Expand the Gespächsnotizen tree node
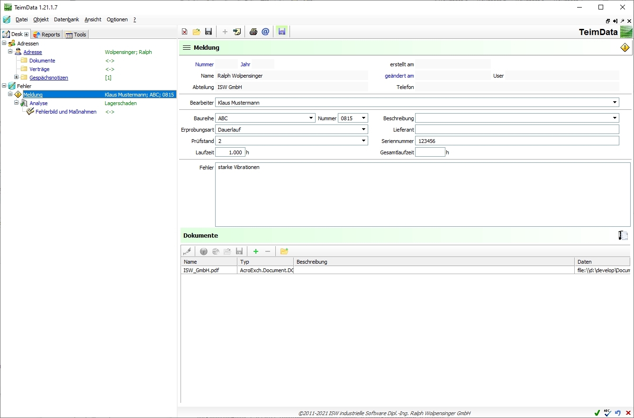Screen dimensions: 634x418 [16, 77]
